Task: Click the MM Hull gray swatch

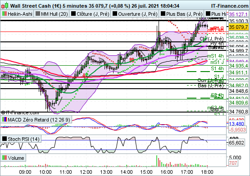Action: pyautogui.click(x=38, y=14)
